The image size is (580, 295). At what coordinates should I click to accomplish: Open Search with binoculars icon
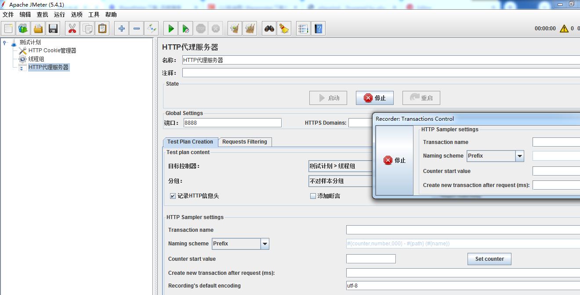click(269, 29)
